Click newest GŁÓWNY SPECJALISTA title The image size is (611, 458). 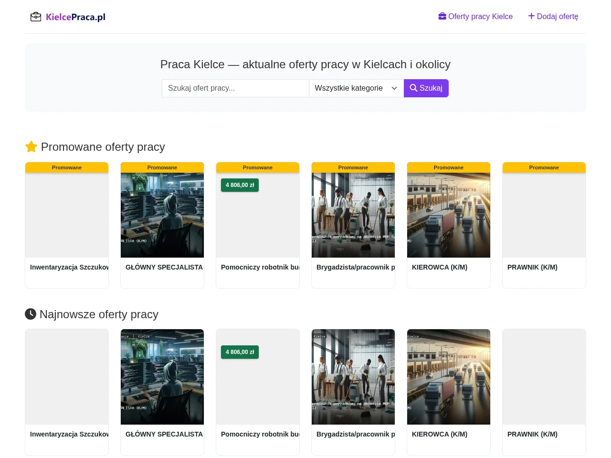(164, 434)
